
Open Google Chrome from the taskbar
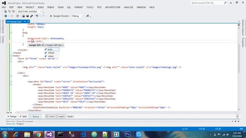(38, 135)
